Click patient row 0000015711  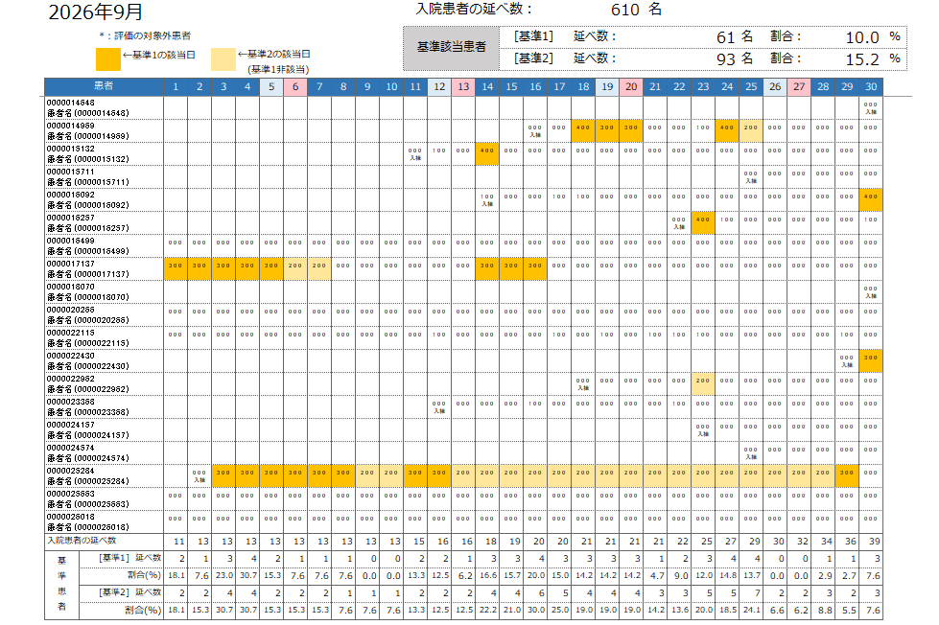pos(463,177)
